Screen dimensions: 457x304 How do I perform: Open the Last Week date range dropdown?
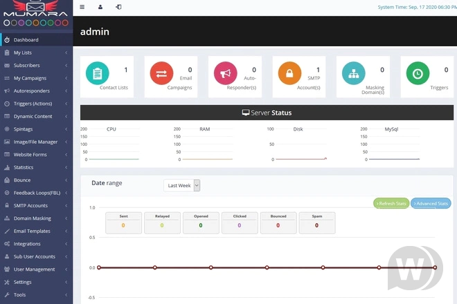182,185
